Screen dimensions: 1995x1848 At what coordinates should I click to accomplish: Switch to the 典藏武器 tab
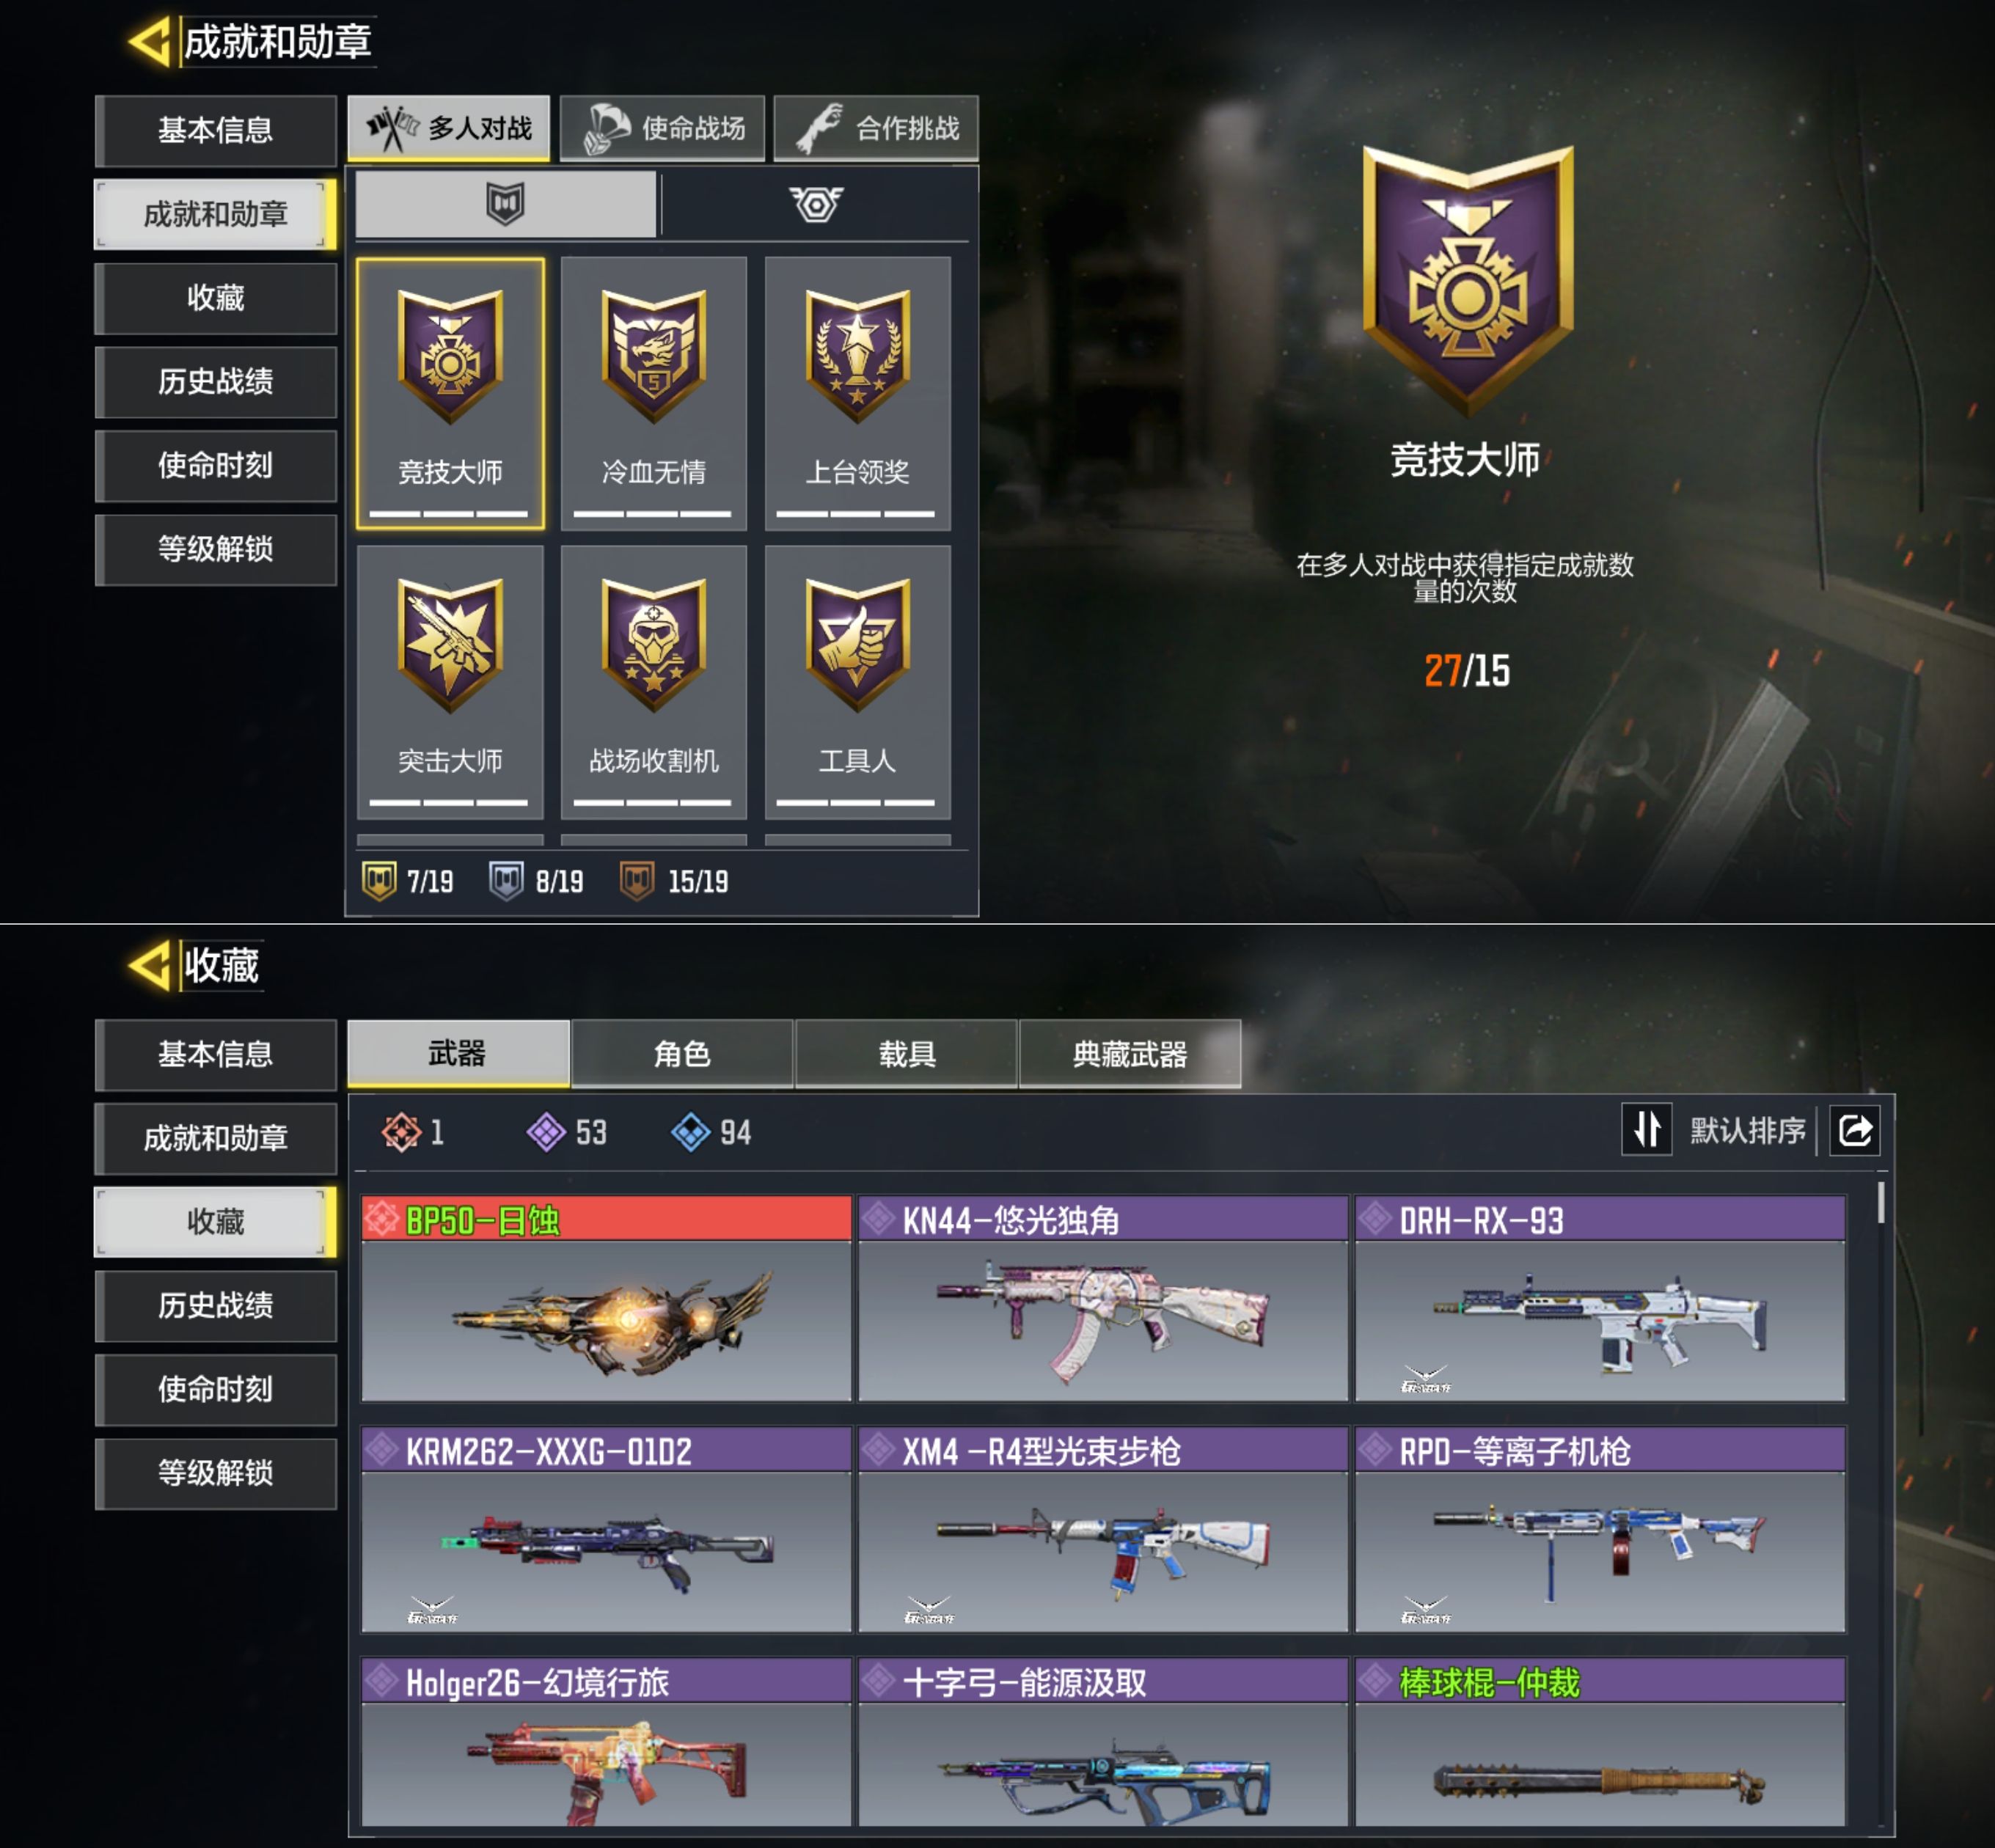coord(1130,1054)
